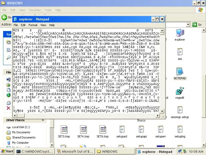Maximize the Notepad window
The width and height of the screenshot is (206, 155).
tap(157, 19)
